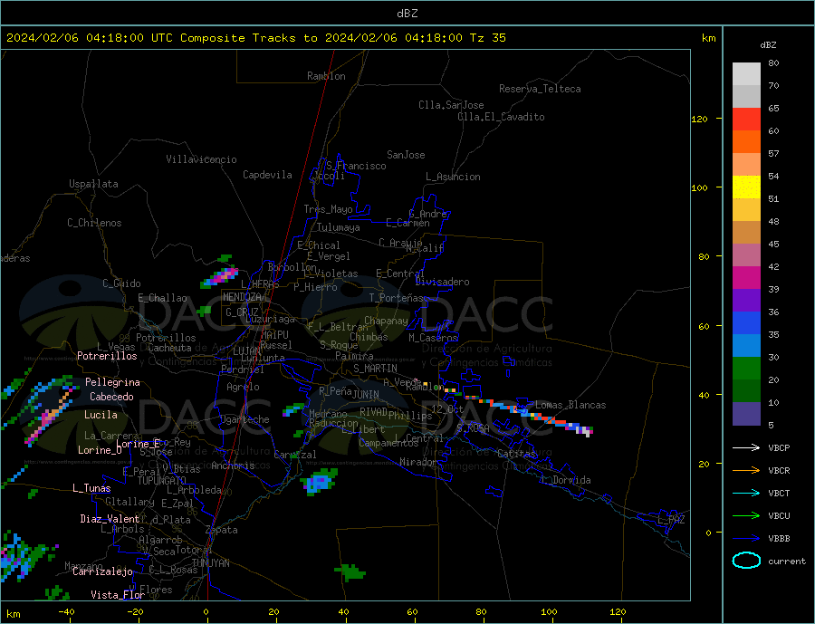Click the 'Pellegrina' station label
Screen dimensions: 815x624
coord(113,383)
